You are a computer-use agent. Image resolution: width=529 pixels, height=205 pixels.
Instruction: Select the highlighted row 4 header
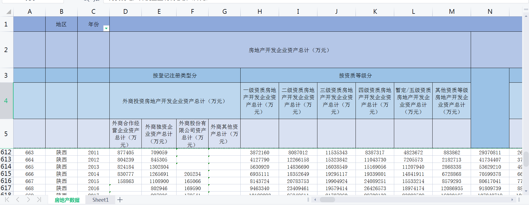[x=6, y=101]
